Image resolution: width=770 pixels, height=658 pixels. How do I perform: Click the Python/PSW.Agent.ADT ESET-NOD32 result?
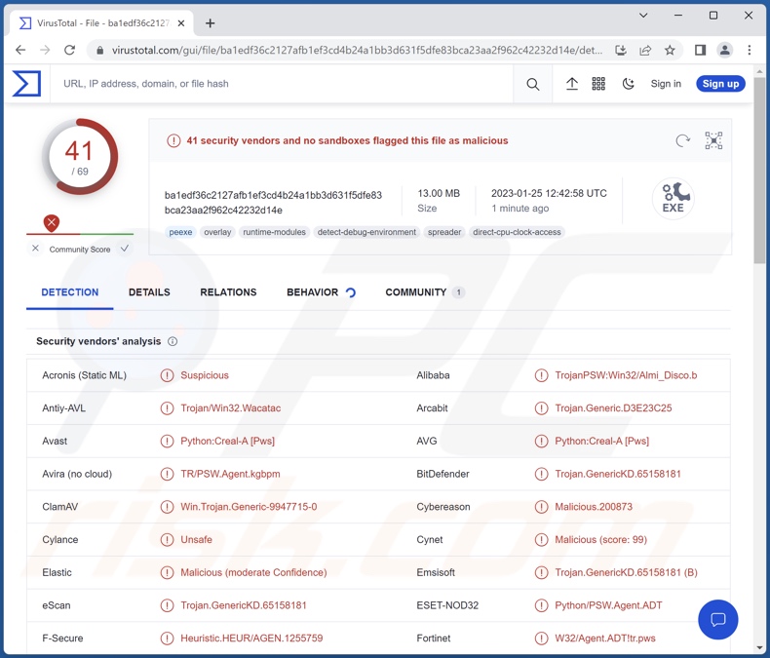[x=608, y=605]
